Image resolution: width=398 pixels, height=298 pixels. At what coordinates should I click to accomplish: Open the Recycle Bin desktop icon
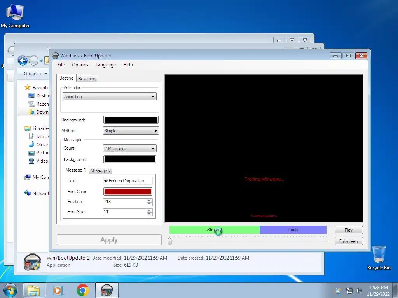(x=379, y=258)
